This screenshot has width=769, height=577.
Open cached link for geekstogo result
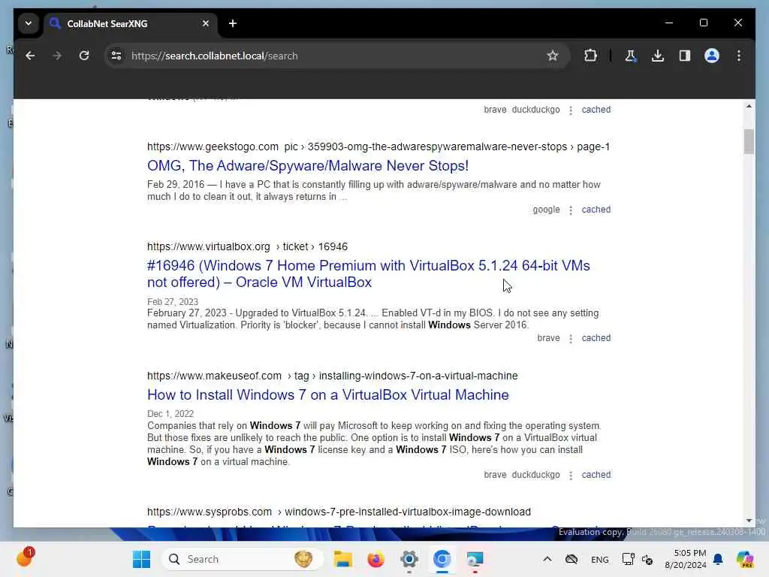596,210
